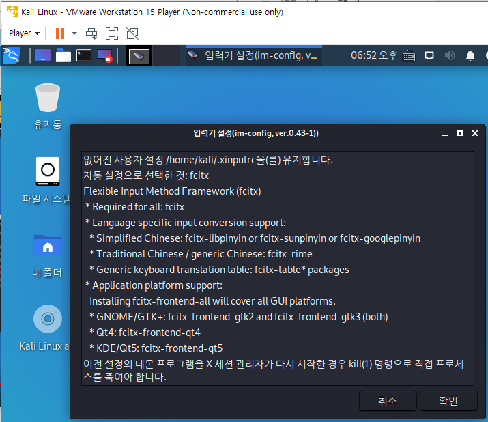The image size is (488, 422).
Task: Click the line '자동 설정으로 선택한 것: fcitx'
Action: pyautogui.click(x=146, y=175)
